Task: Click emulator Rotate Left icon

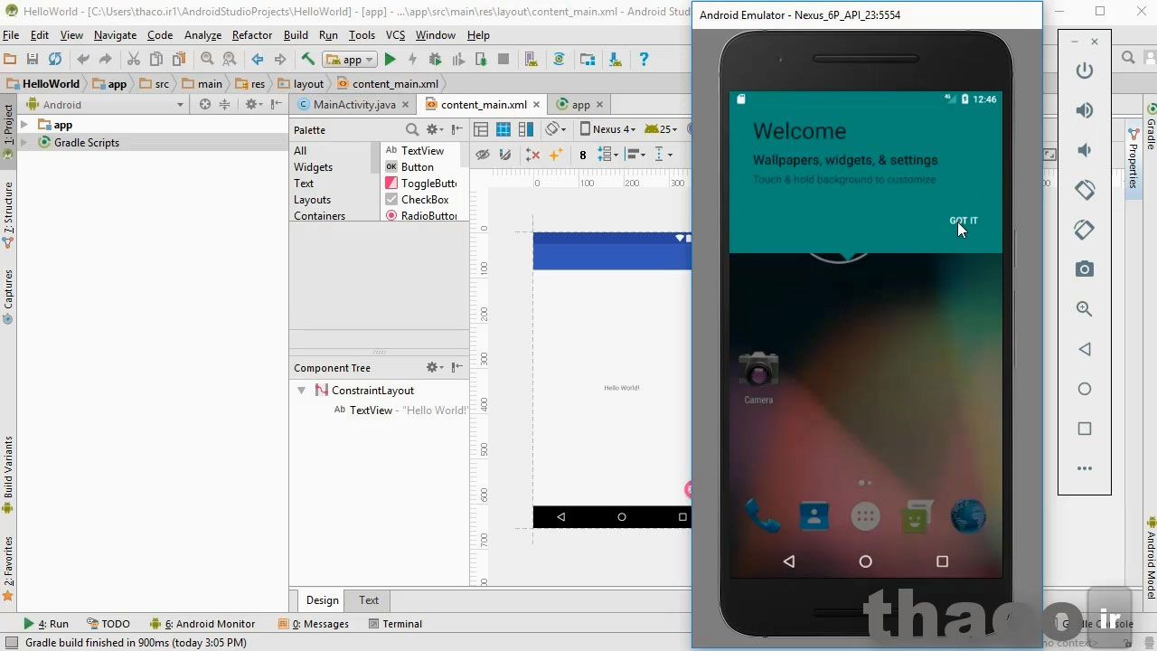Action: 1085,190
